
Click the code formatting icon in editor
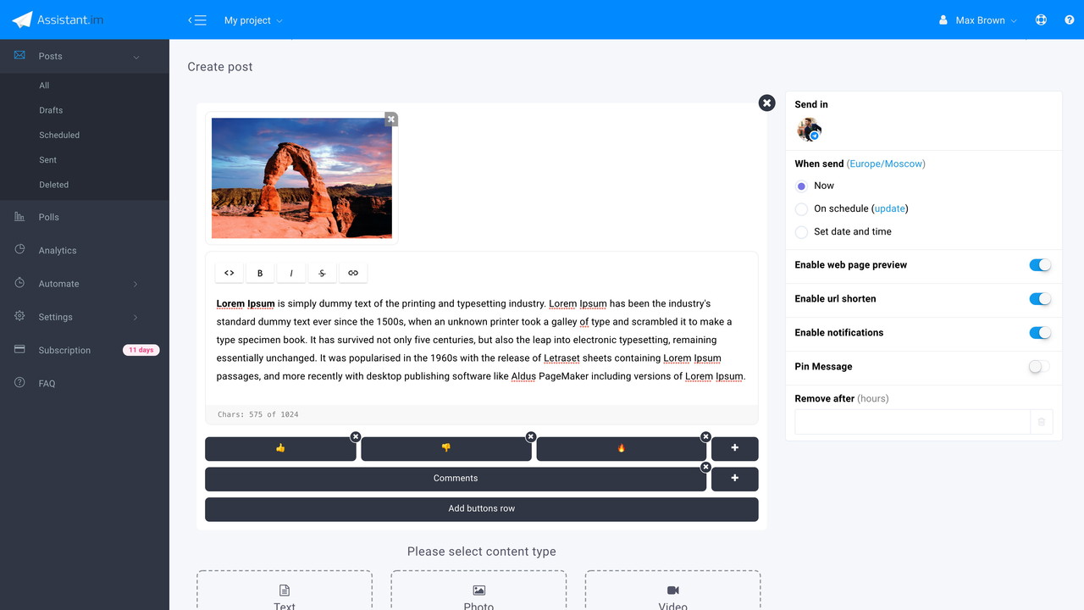click(229, 273)
